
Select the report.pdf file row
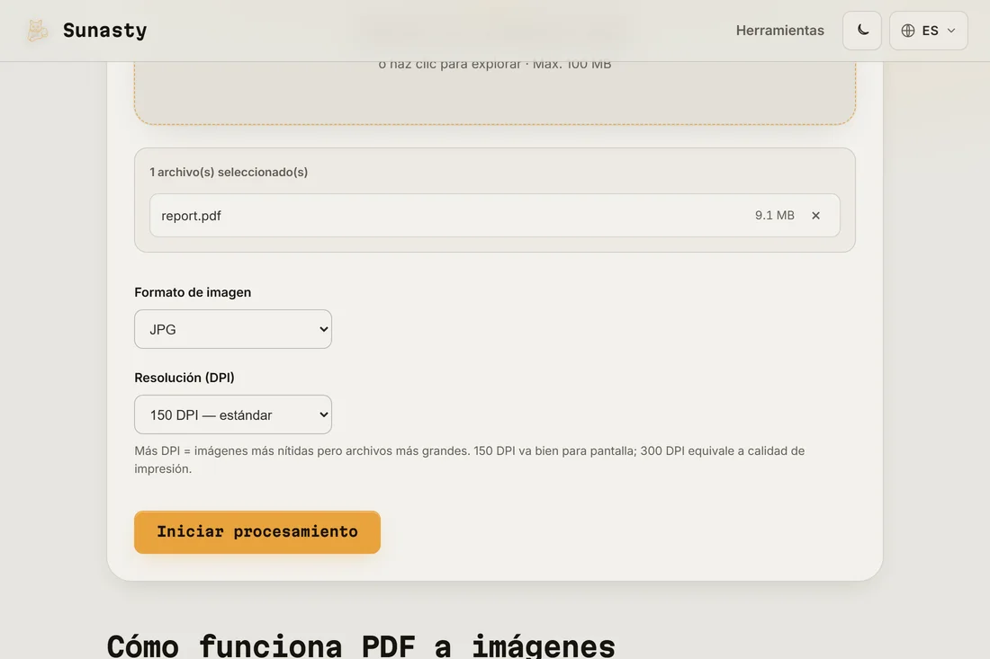494,216
